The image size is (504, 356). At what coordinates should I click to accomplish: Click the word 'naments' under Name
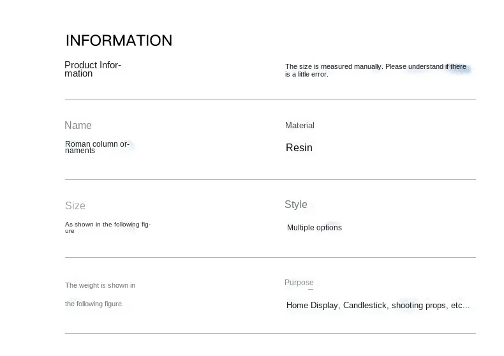pos(80,151)
